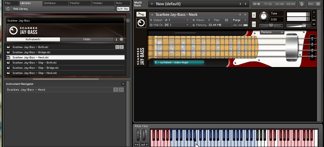Toggle the master AUX button at top
The width and height of the screenshot is (324, 147).
point(311,4)
